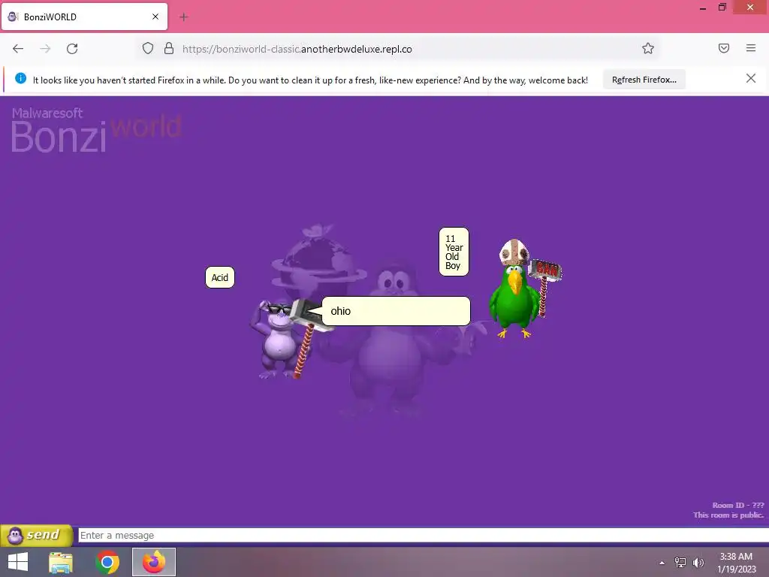This screenshot has height=577, width=769.
Task: Show hidden system tray icons
Action: [662, 563]
